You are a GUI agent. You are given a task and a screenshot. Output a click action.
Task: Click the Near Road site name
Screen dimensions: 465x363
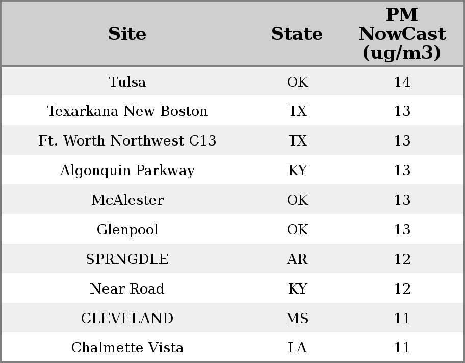127,289
